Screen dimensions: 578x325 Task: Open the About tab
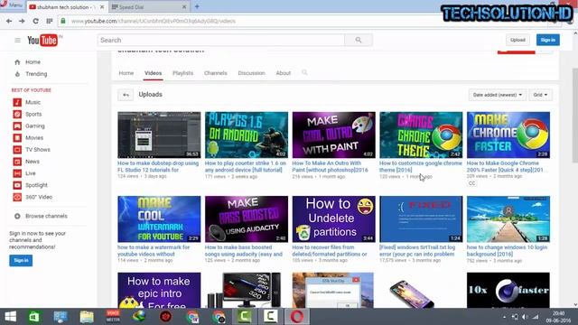[x=283, y=73]
